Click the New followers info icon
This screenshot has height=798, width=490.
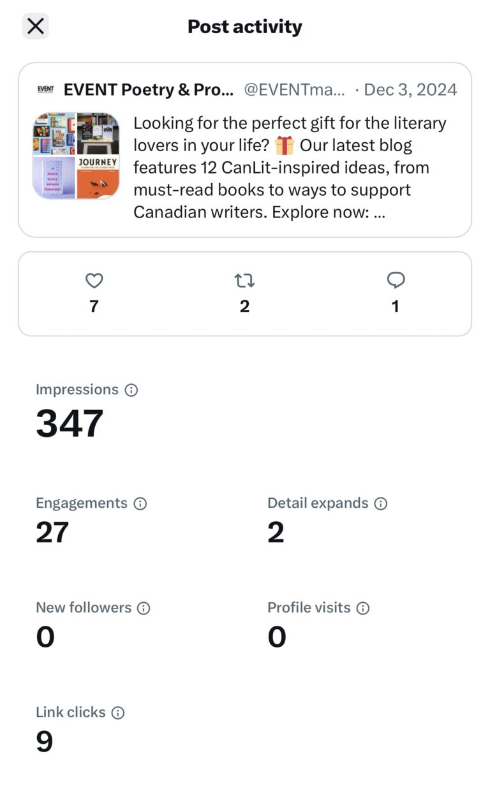pyautogui.click(x=144, y=608)
